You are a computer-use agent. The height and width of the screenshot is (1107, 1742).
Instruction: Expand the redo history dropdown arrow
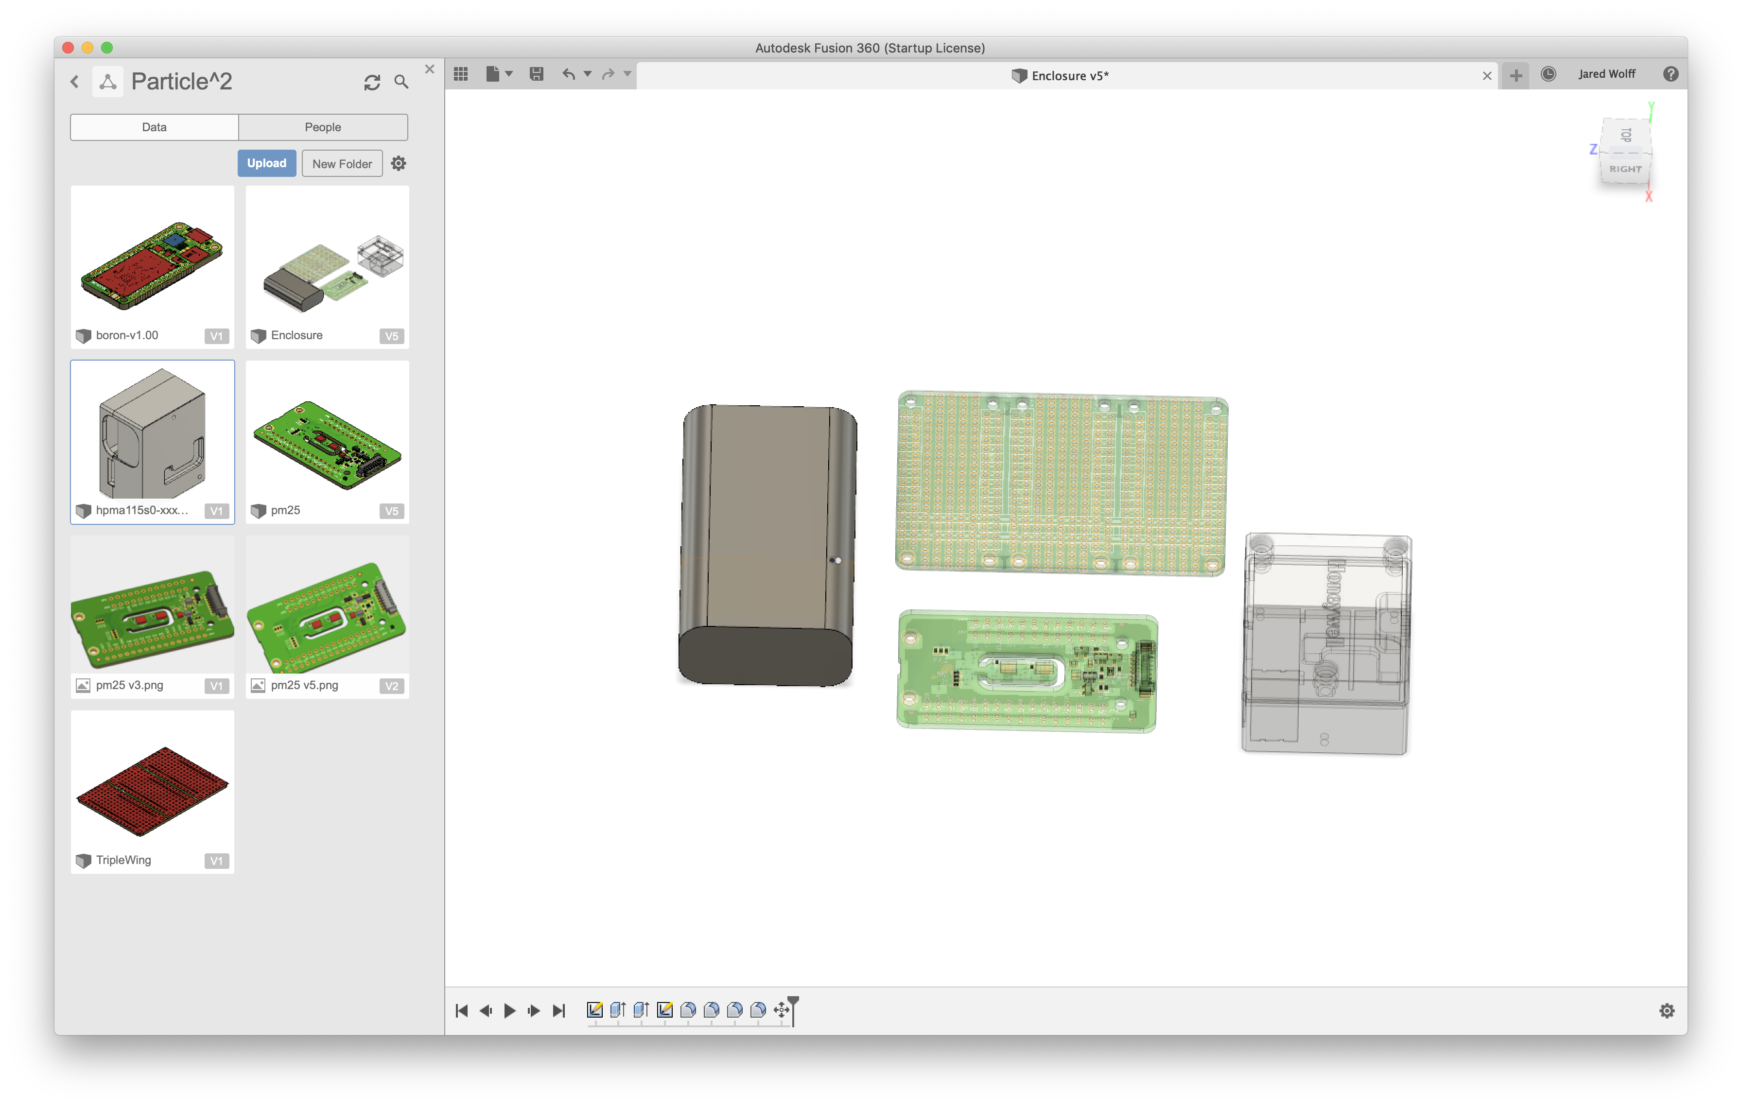tap(627, 74)
